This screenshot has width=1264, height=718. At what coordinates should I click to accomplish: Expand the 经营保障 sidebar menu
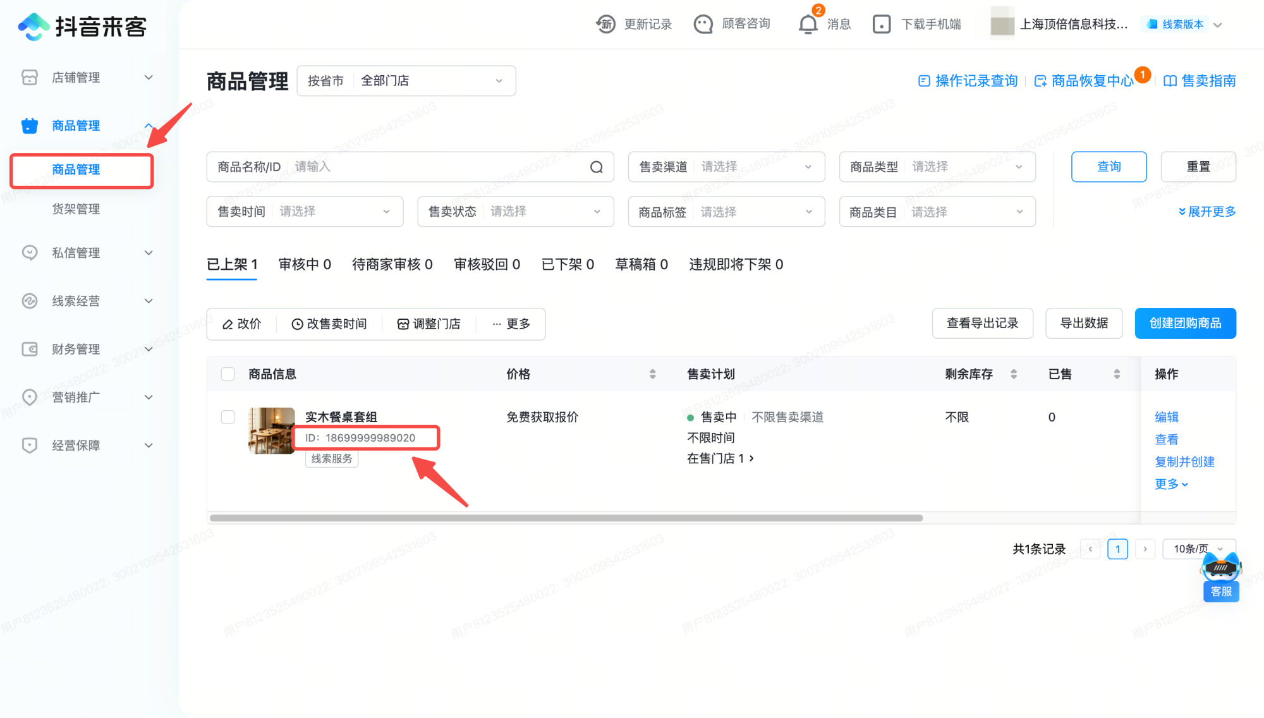149,446
